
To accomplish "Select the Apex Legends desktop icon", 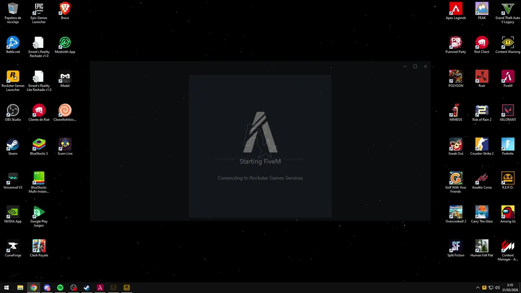I will pos(456,11).
